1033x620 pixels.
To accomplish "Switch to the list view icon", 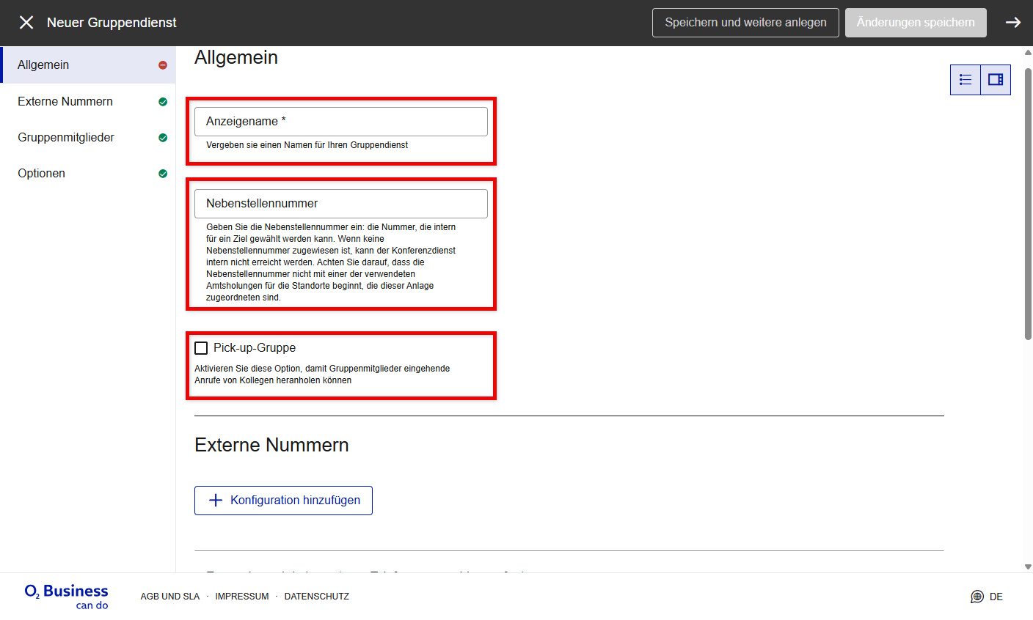I will (x=966, y=80).
